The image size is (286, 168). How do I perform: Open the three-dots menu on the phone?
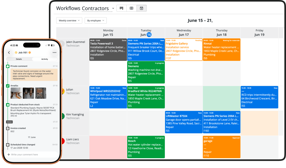click(x=54, y=52)
